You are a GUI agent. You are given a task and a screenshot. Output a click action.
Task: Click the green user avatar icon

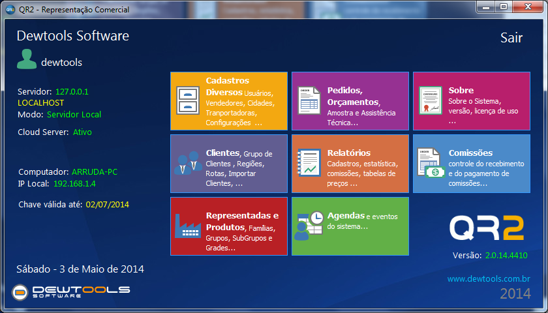tap(27, 59)
